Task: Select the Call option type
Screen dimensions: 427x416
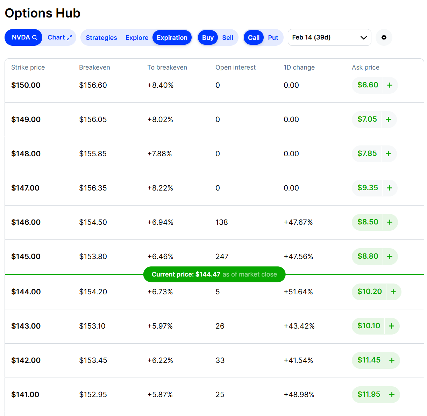Action: (254, 37)
